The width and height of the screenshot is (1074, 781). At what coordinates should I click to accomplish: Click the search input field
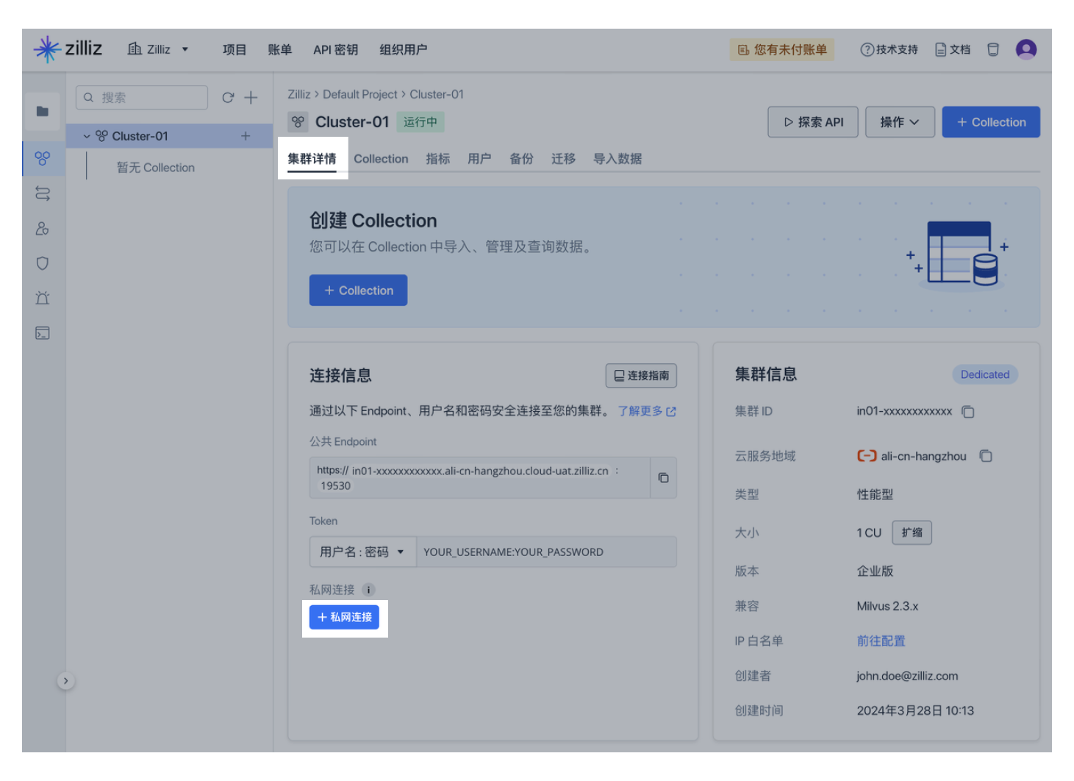(142, 97)
